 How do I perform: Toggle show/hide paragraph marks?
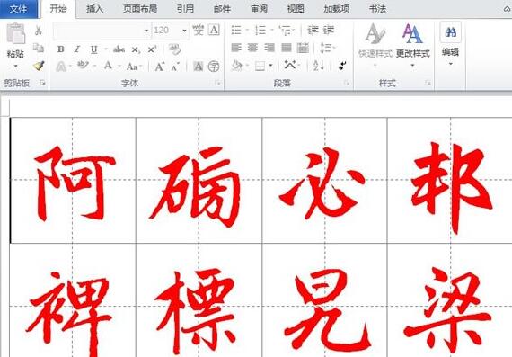(342, 66)
